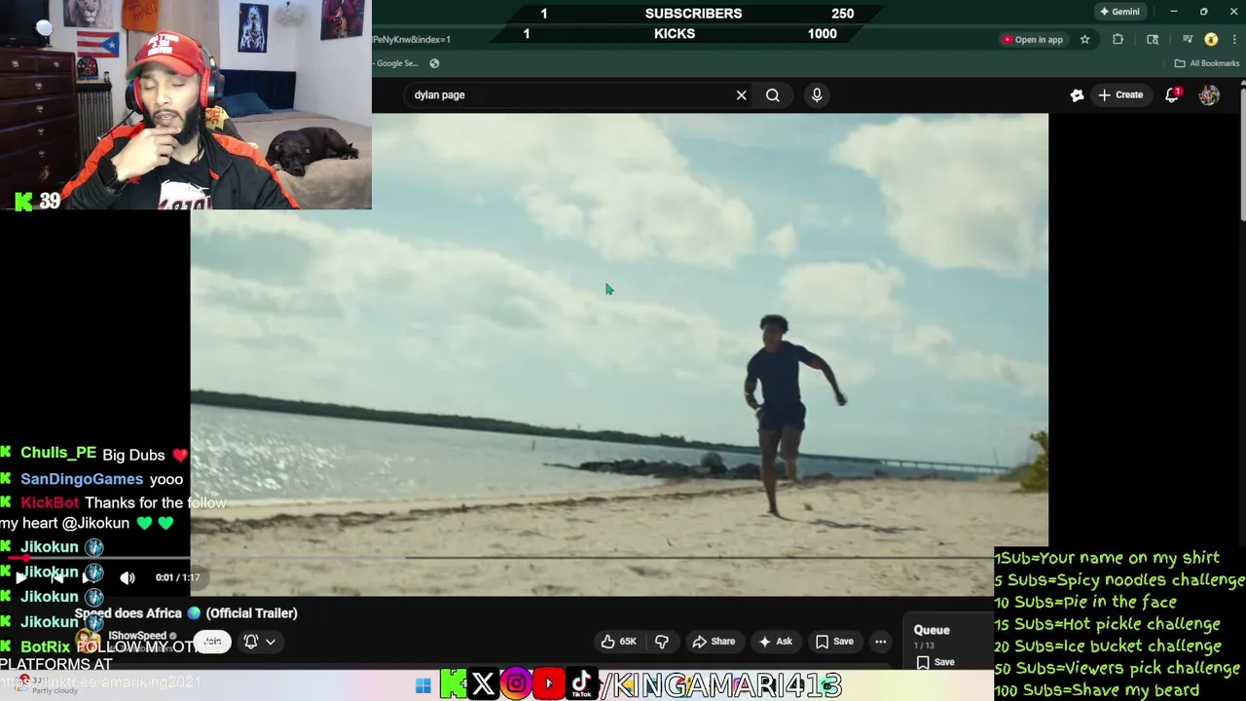Click the green Kick logo on the overlay

coord(452,684)
